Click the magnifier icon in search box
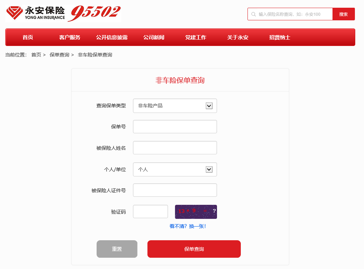364x269 pixels. click(x=253, y=14)
